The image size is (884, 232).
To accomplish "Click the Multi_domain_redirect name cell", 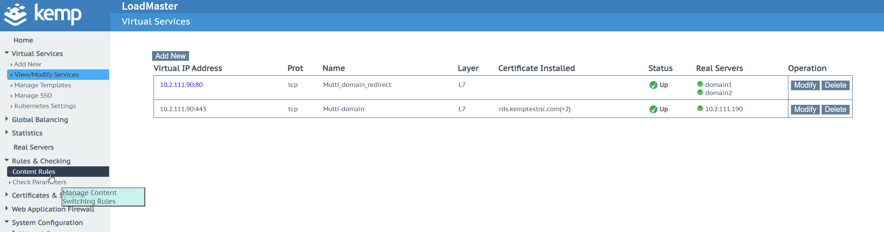I will [x=357, y=85].
